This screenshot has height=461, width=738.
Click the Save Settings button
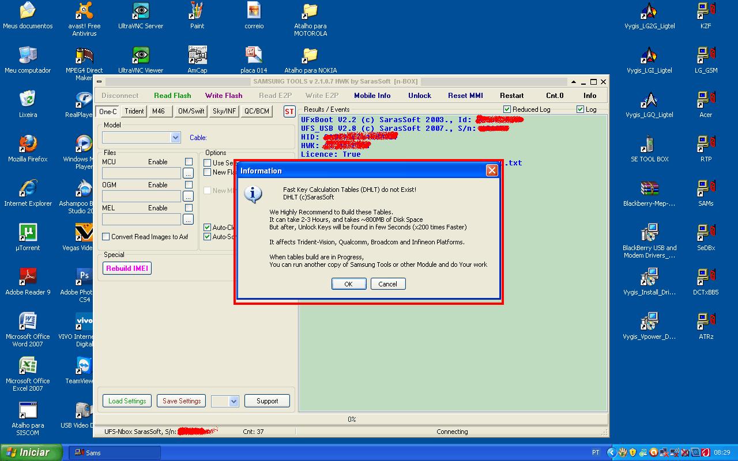[182, 401]
